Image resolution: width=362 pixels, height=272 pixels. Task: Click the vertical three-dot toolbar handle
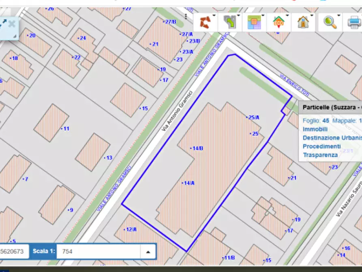pos(186,16)
